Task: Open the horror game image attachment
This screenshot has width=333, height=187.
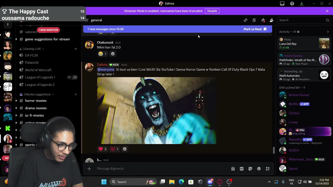Action: pos(157,110)
